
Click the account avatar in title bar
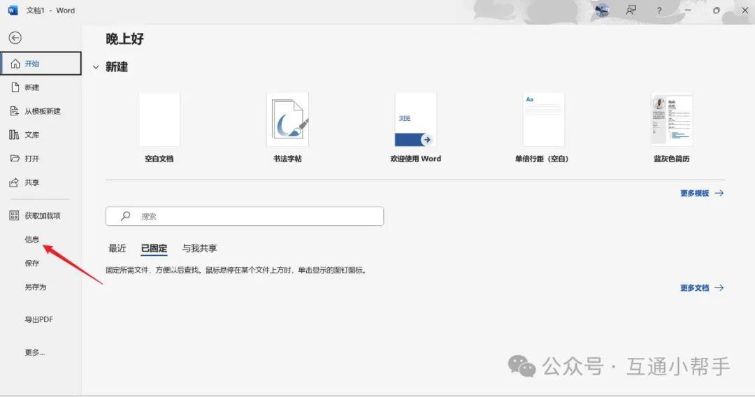tap(602, 10)
